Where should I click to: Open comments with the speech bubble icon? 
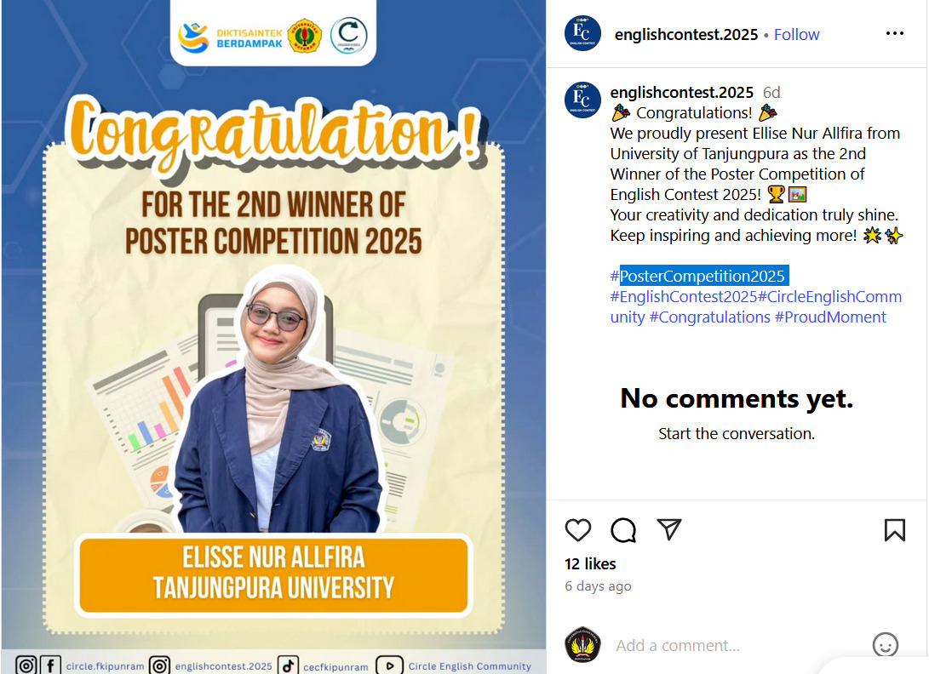pos(623,529)
